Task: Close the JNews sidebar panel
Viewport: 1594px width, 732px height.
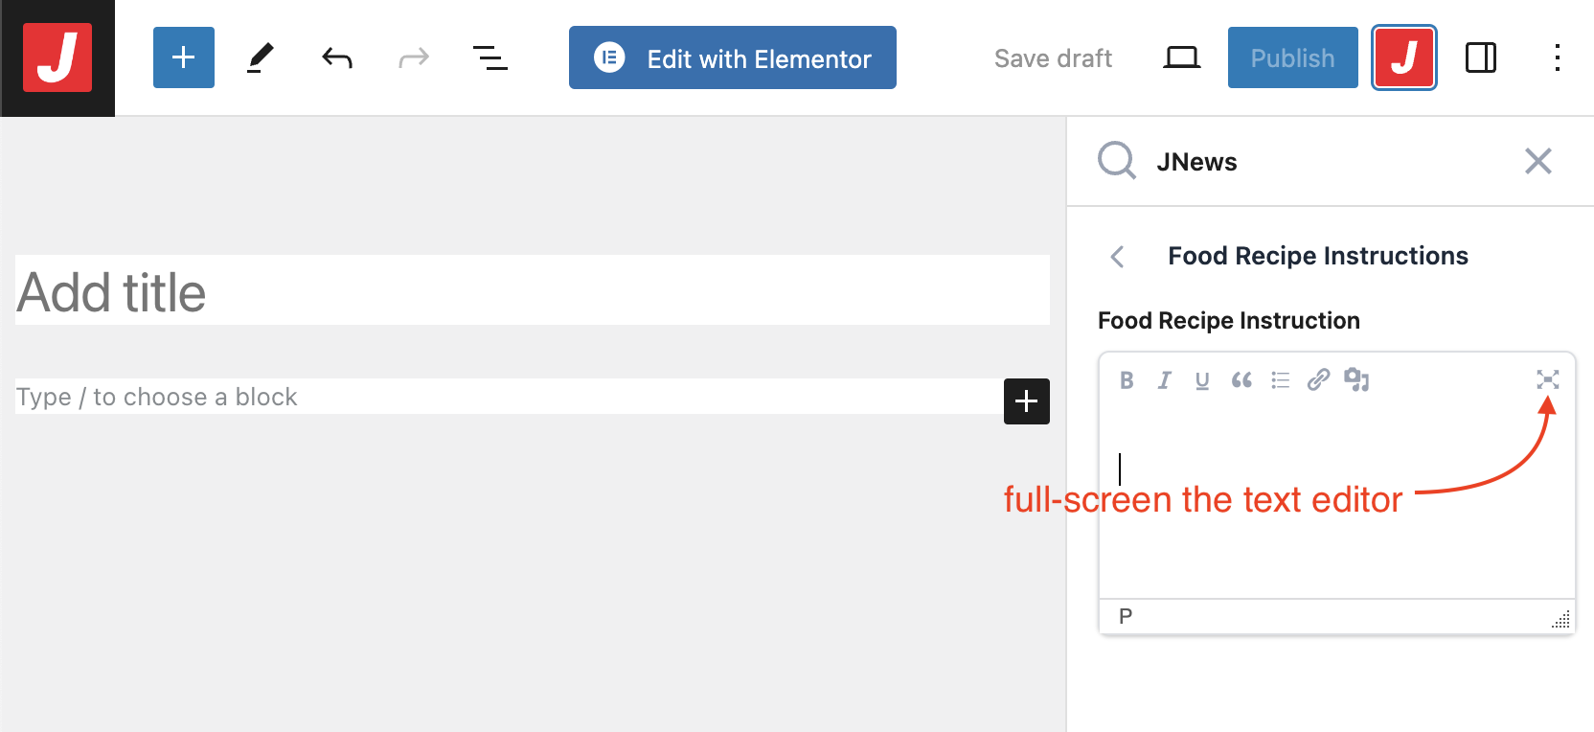Action: tap(1537, 161)
